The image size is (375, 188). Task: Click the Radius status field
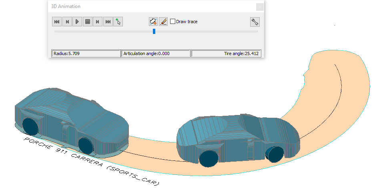[86, 53]
